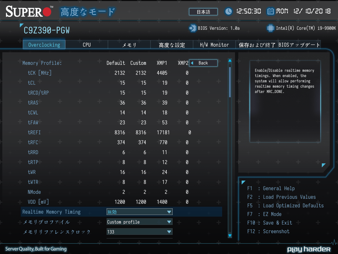
Task: Click the tWR row label
Action: [x=32, y=172]
